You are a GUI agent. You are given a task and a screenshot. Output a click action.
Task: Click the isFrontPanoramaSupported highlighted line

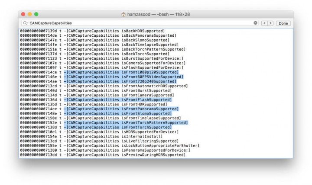121,109
